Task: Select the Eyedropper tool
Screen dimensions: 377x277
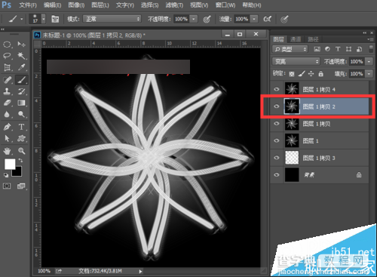Action: tap(22, 67)
